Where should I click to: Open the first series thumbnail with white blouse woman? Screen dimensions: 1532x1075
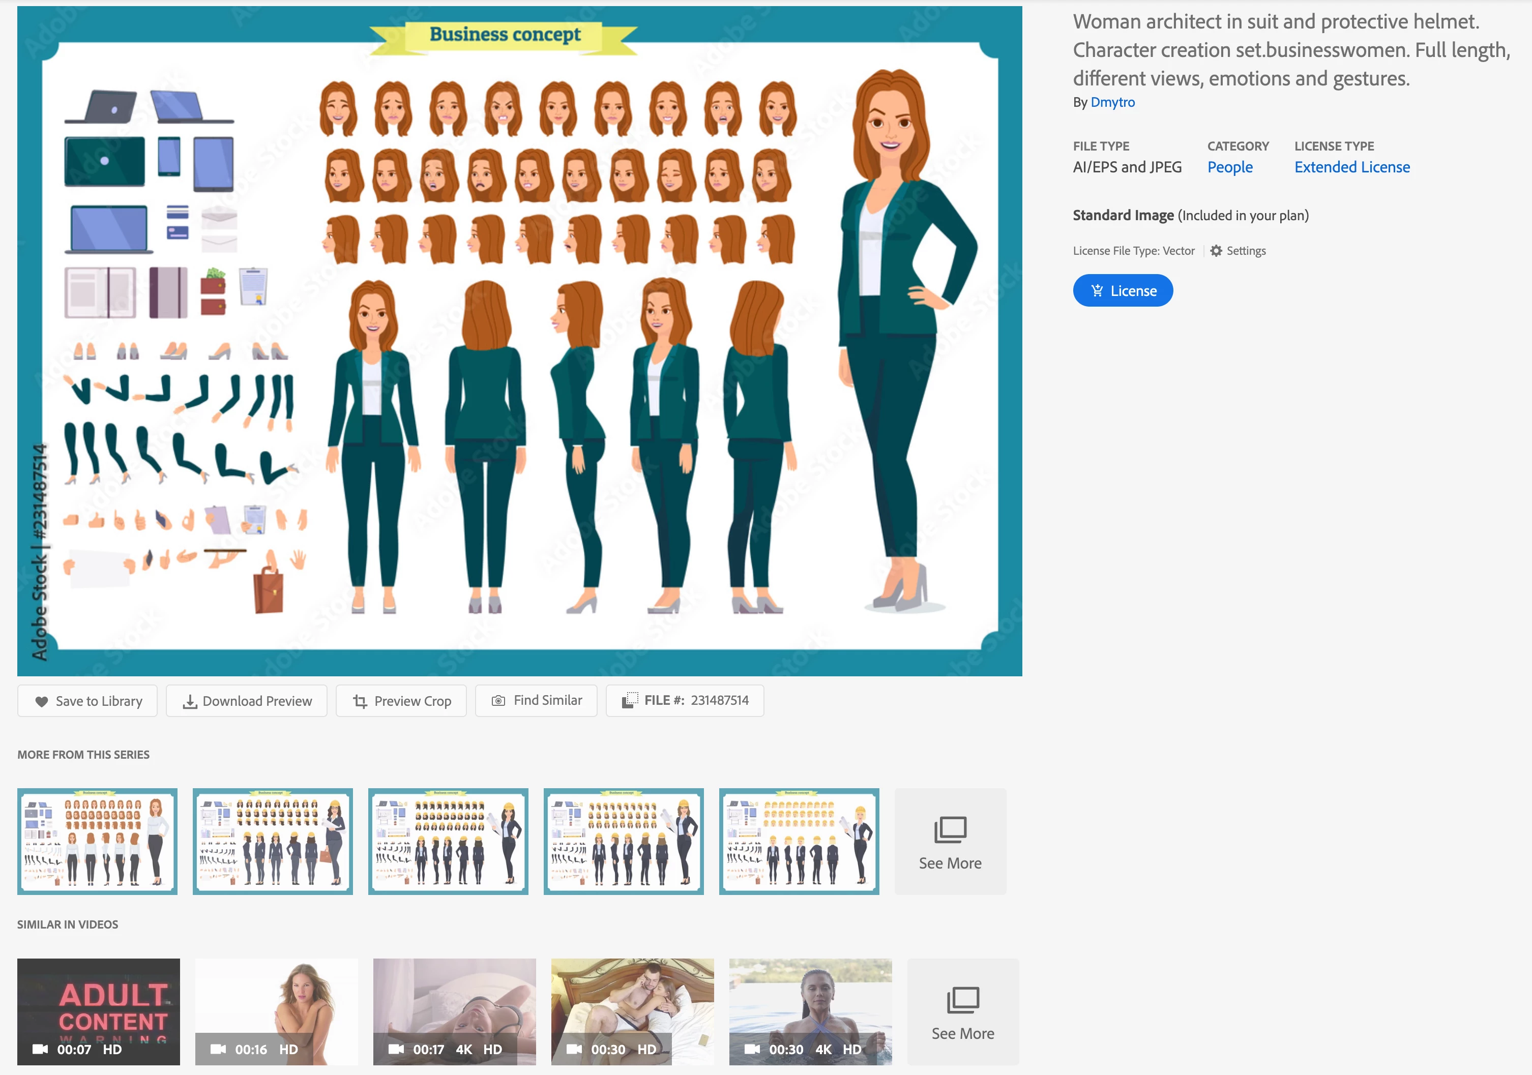(98, 841)
